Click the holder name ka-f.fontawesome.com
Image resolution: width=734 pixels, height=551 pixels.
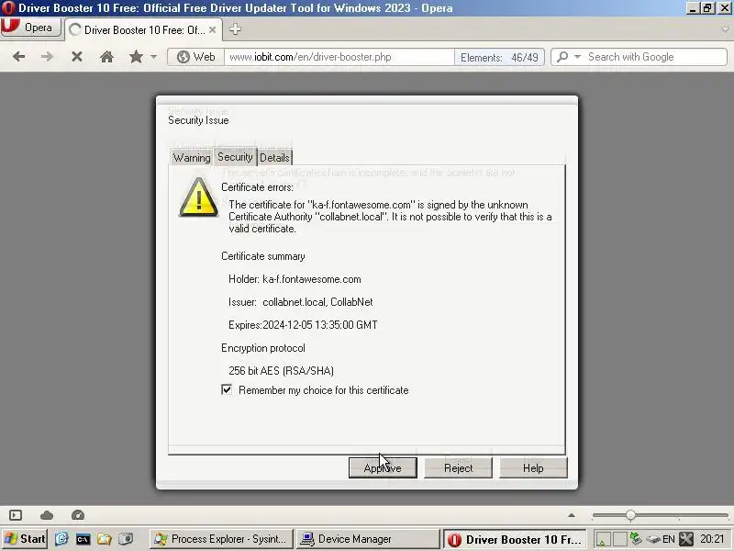312,279
